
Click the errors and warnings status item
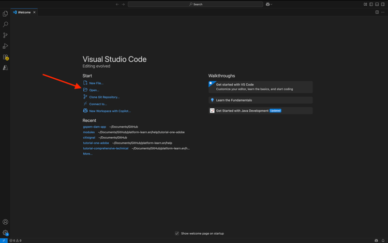click(x=15, y=240)
